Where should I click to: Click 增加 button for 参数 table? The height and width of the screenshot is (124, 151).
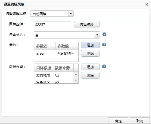[90, 45]
